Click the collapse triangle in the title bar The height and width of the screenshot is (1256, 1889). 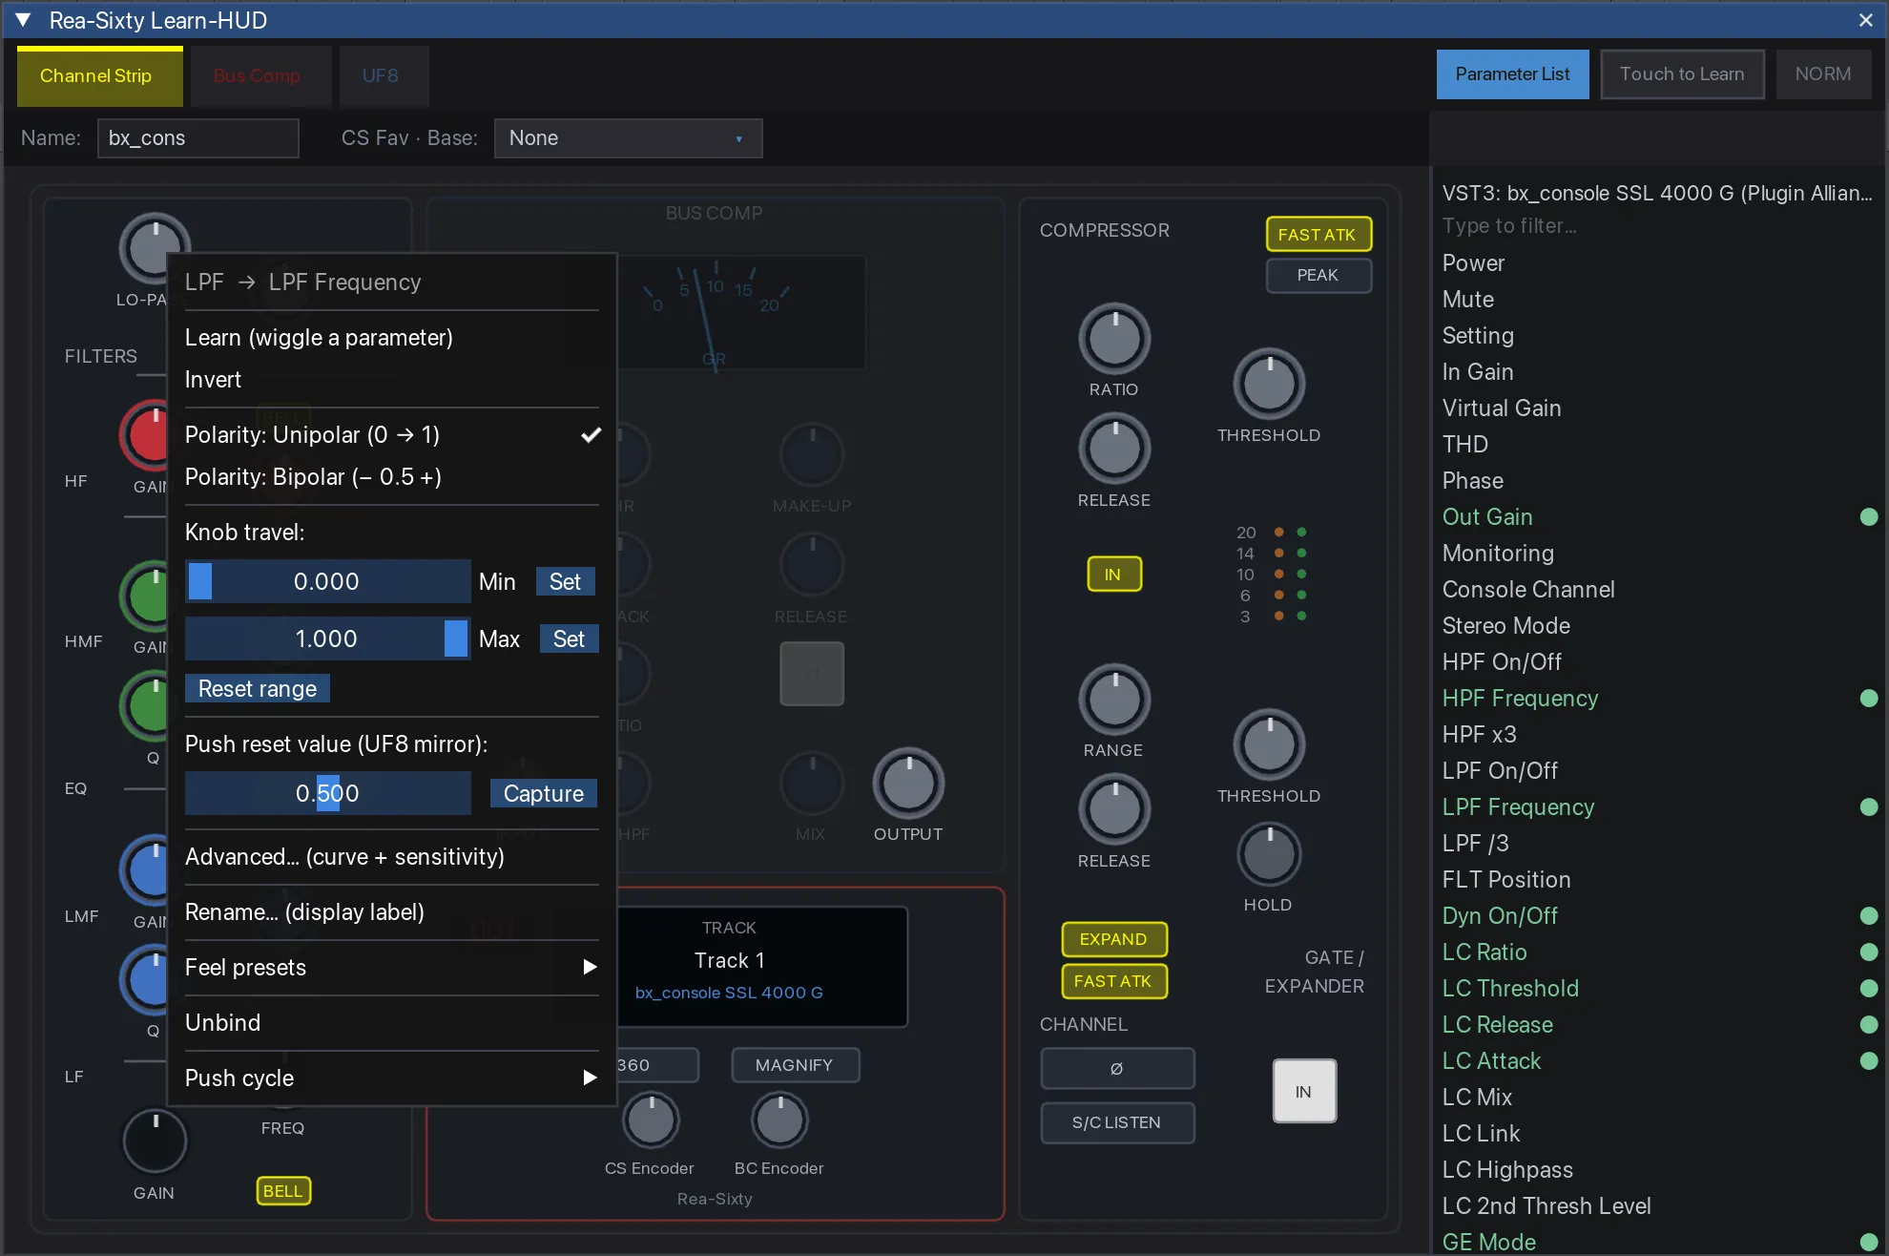coord(24,20)
